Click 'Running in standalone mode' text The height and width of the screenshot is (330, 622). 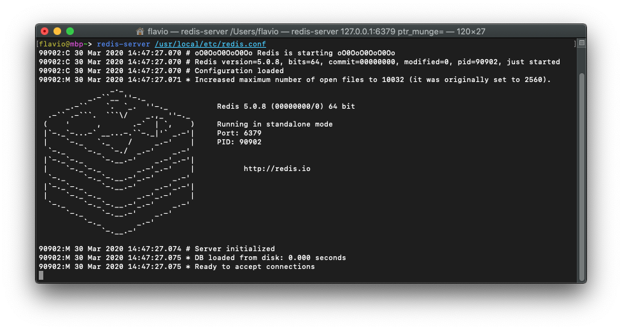click(x=274, y=124)
